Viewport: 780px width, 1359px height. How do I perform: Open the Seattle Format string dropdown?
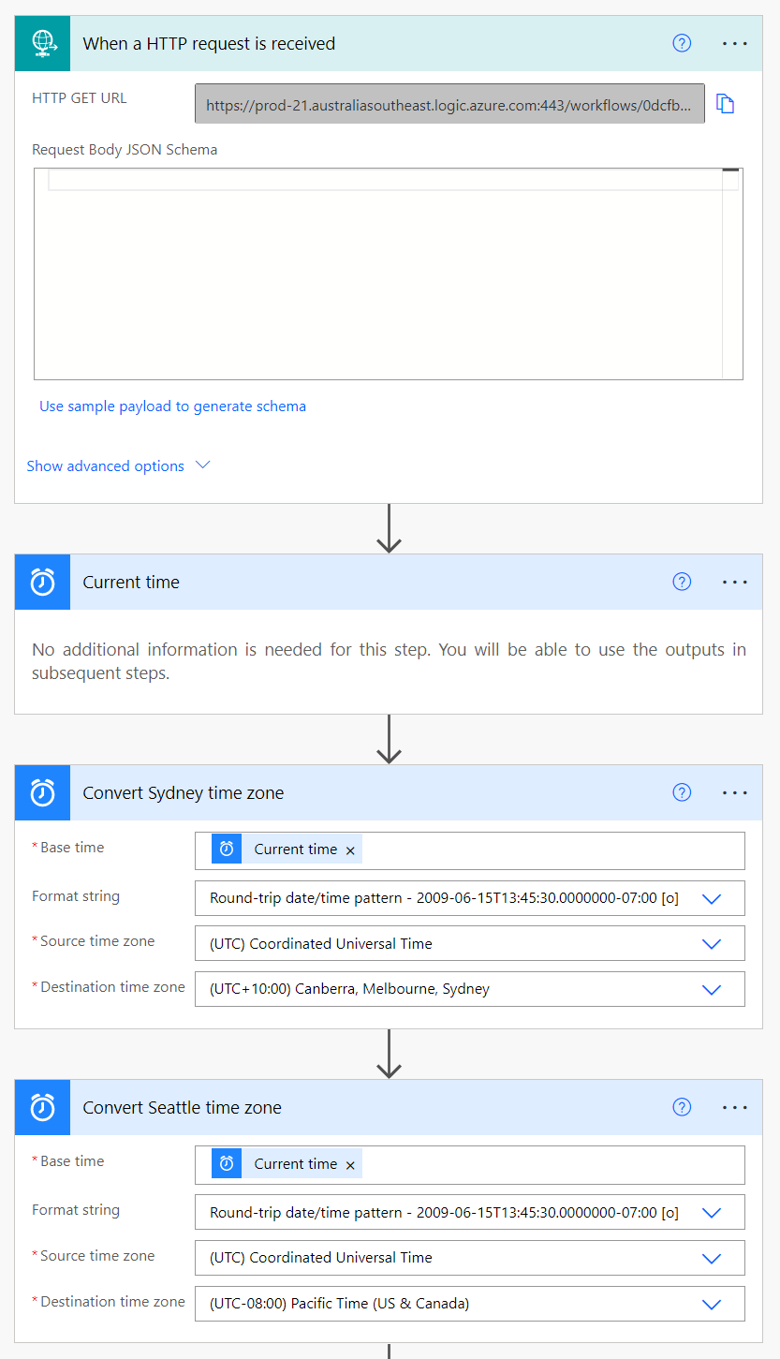click(x=712, y=1212)
